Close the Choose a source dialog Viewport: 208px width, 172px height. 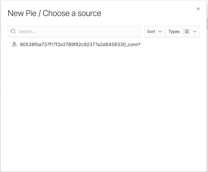tap(198, 9)
